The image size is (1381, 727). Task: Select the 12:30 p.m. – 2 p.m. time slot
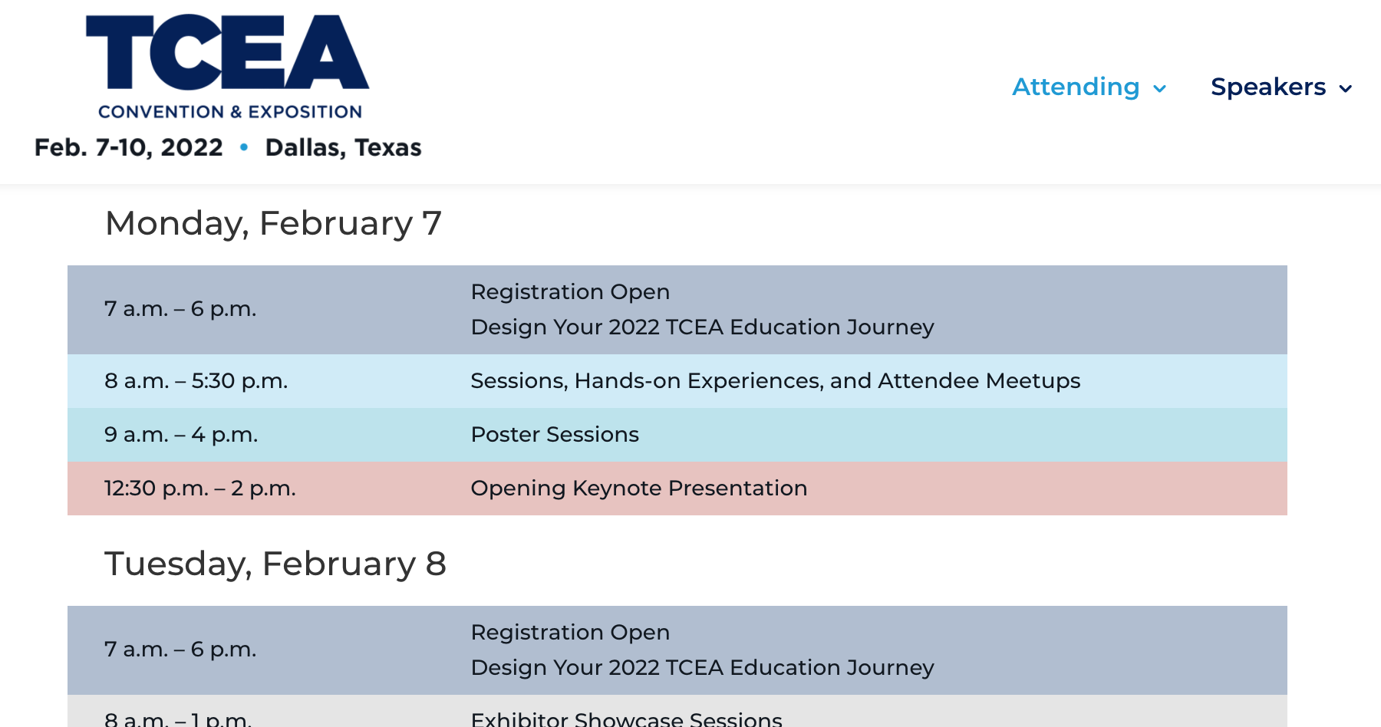tap(199, 489)
